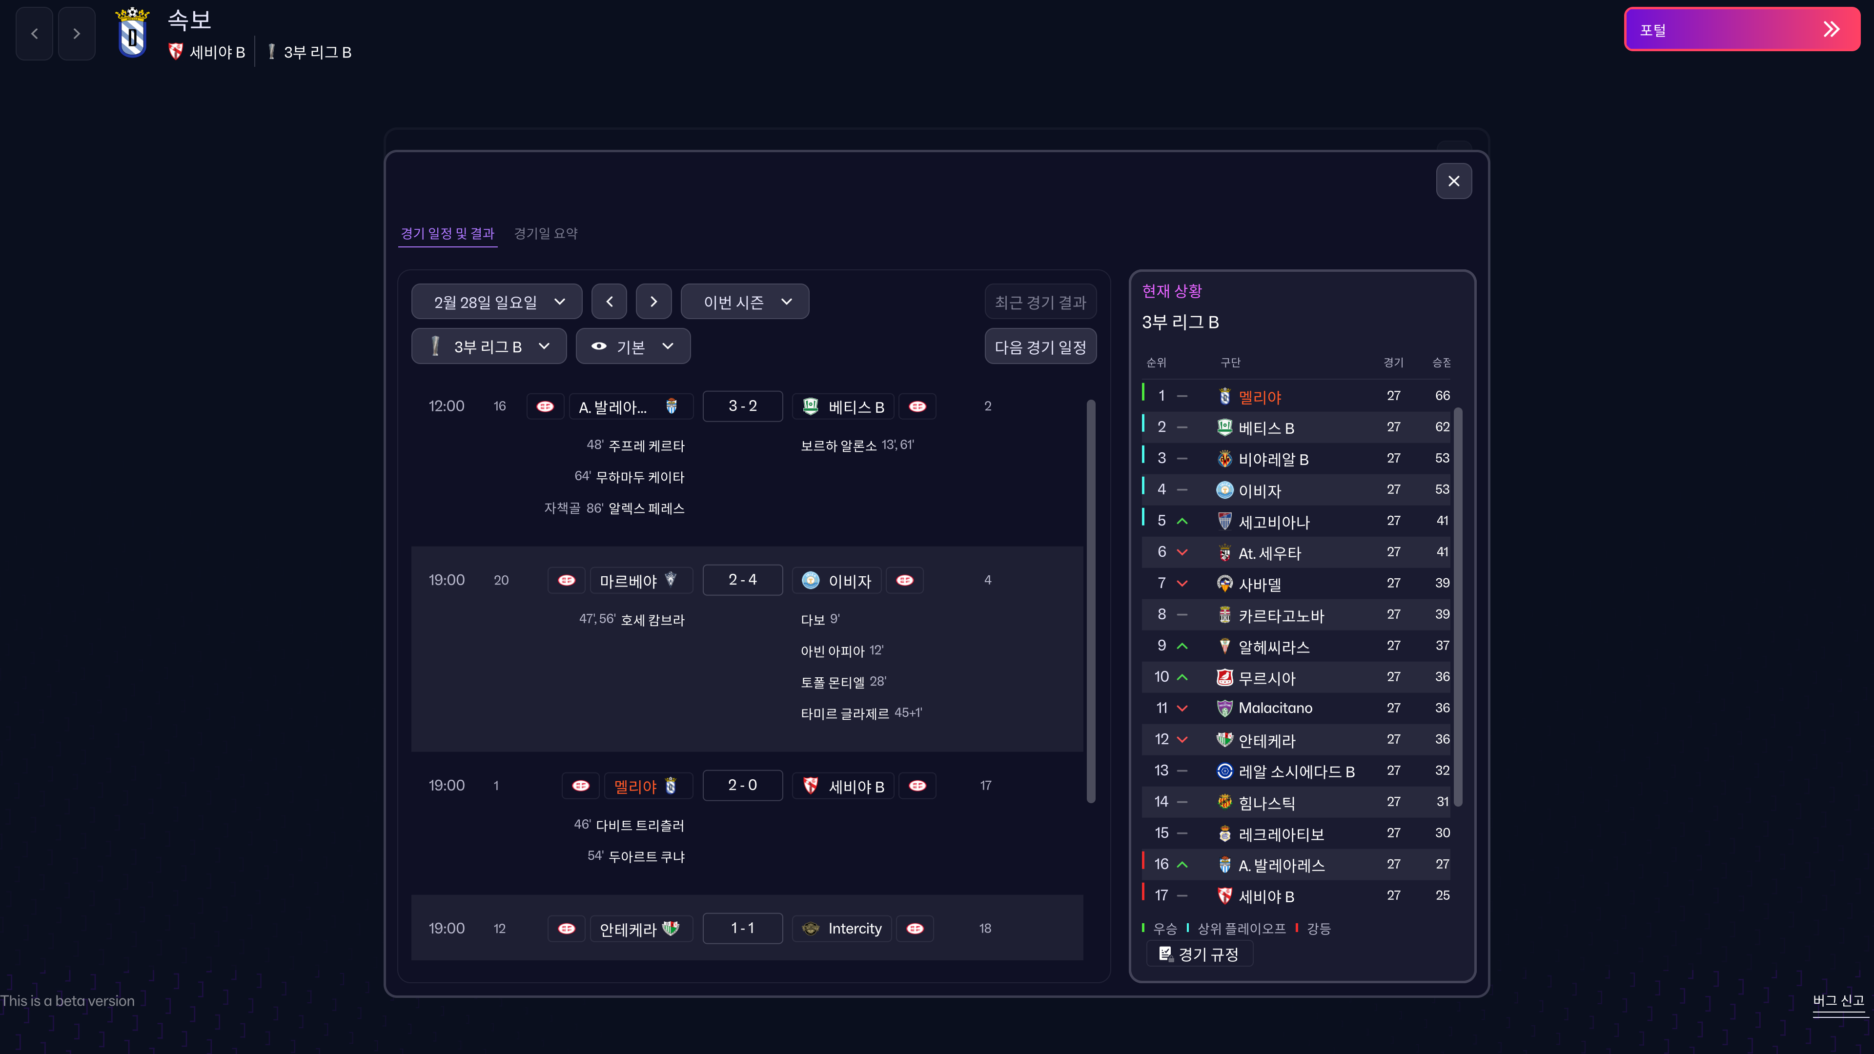Screen dimensions: 1874x1054
Task: Open the 포털 button at top right
Action: pyautogui.click(x=1742, y=30)
